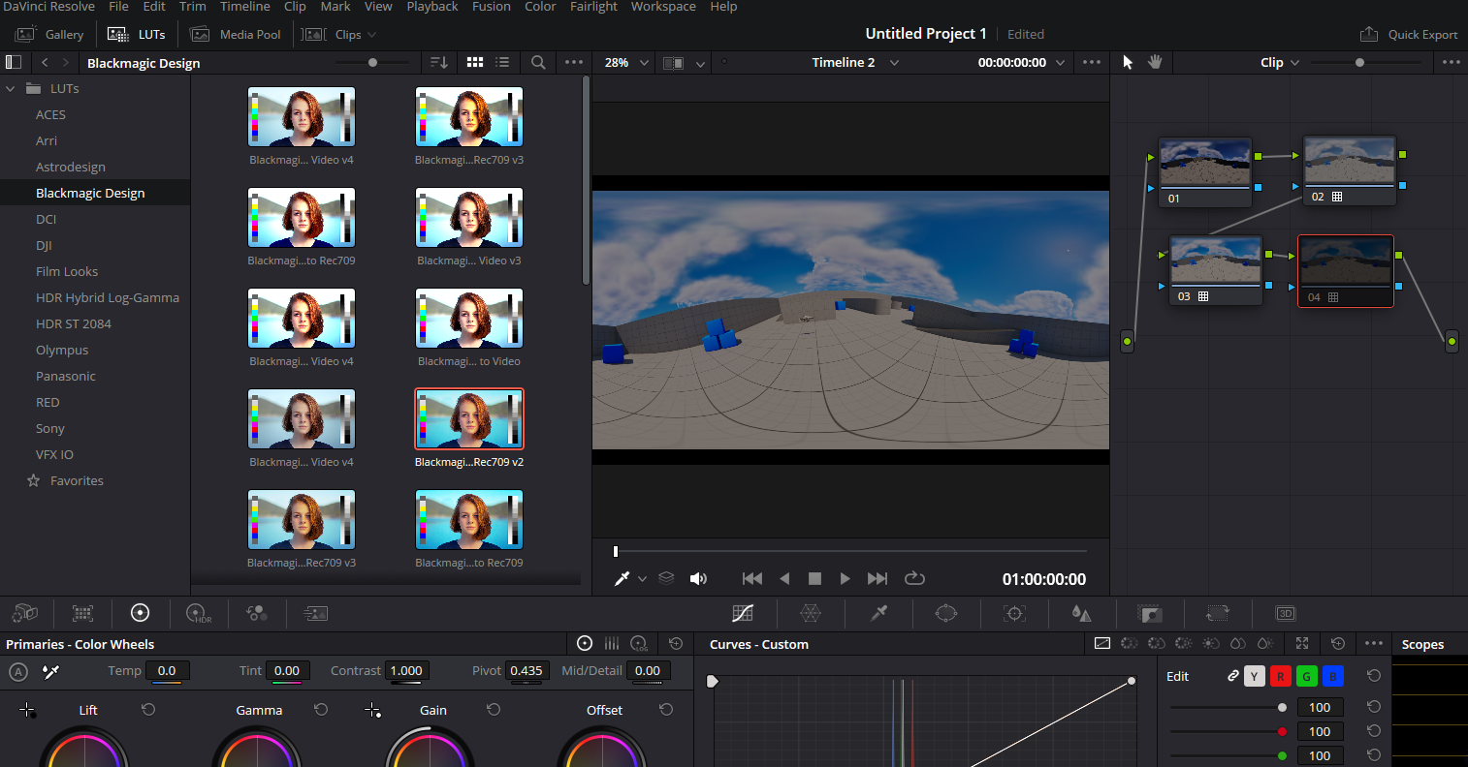The image size is (1468, 767).
Task: Open the Sizing palette
Action: 1217,613
